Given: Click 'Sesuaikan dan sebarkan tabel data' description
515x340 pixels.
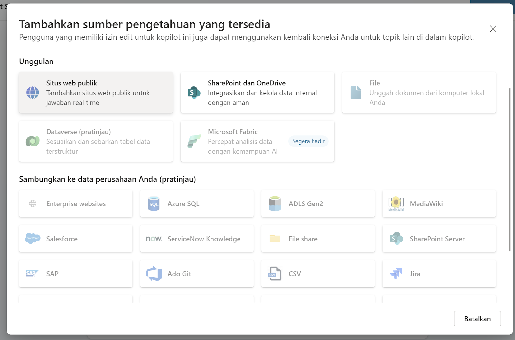Looking at the screenshot, I should 98,141.
